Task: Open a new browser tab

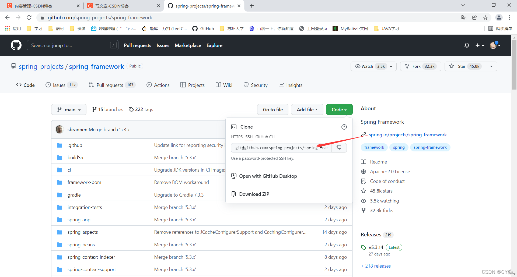Action: coord(252,6)
